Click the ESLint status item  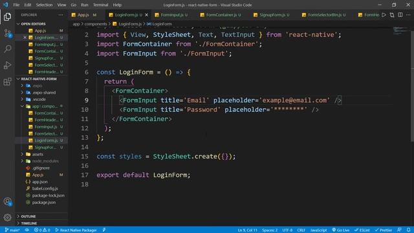coord(362,230)
